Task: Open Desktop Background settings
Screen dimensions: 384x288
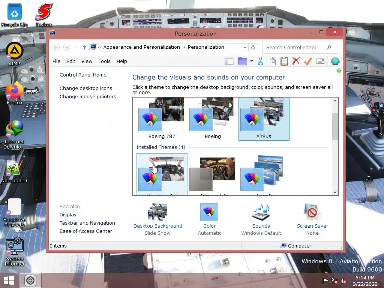Action: [158, 219]
